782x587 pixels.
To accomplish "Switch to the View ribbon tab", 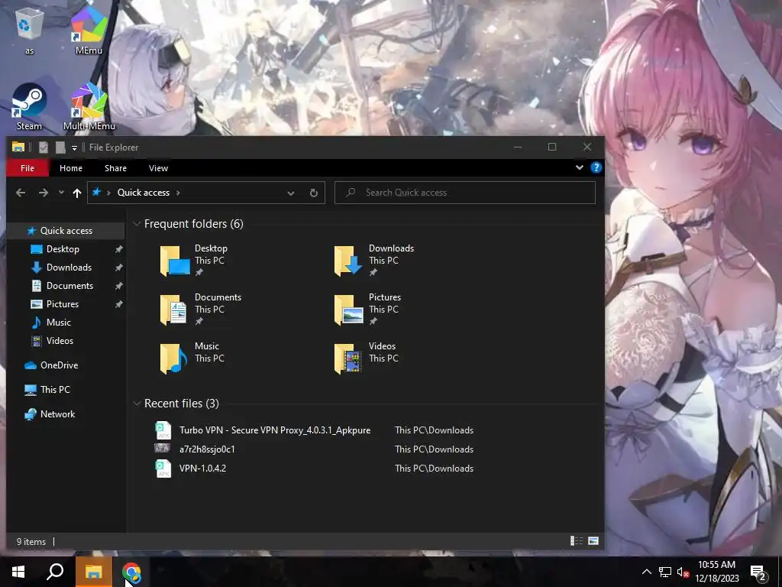I will [x=158, y=168].
